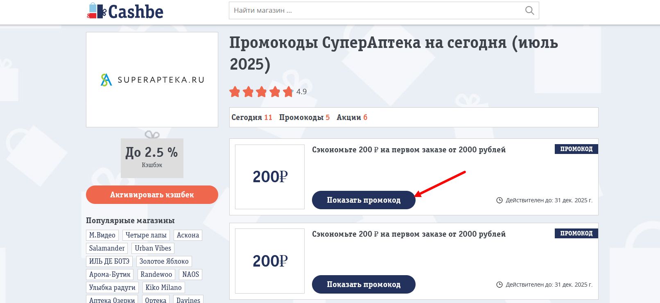Open the Superapteka.ru store logo
This screenshot has width=660, height=303.
[152, 79]
